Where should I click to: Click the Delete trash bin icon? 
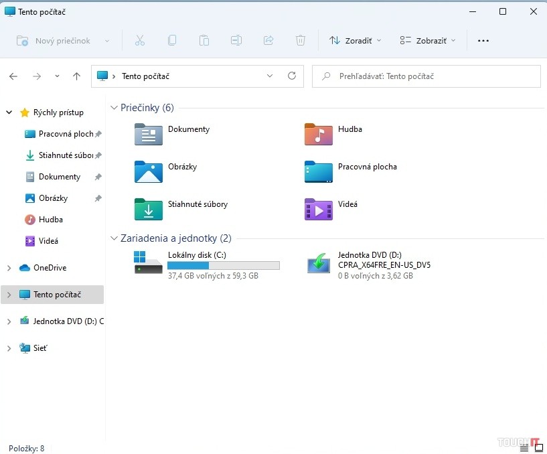pyautogui.click(x=301, y=41)
